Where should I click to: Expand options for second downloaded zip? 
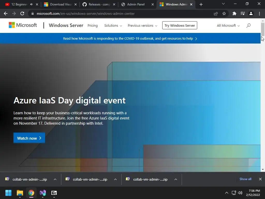pyautogui.click(x=115, y=179)
